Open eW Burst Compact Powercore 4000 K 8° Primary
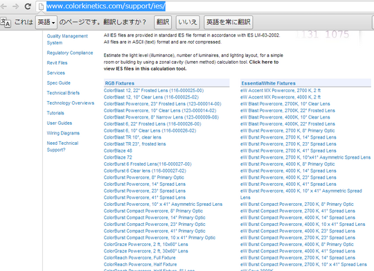Image resolution: width=374 pixels, height=271 pixels. pyautogui.click(x=297, y=244)
